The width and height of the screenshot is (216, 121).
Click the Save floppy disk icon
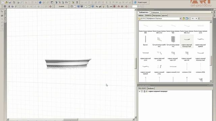(10, 2)
